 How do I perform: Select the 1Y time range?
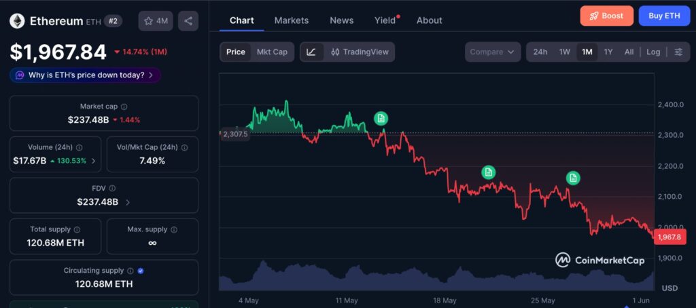[608, 52]
